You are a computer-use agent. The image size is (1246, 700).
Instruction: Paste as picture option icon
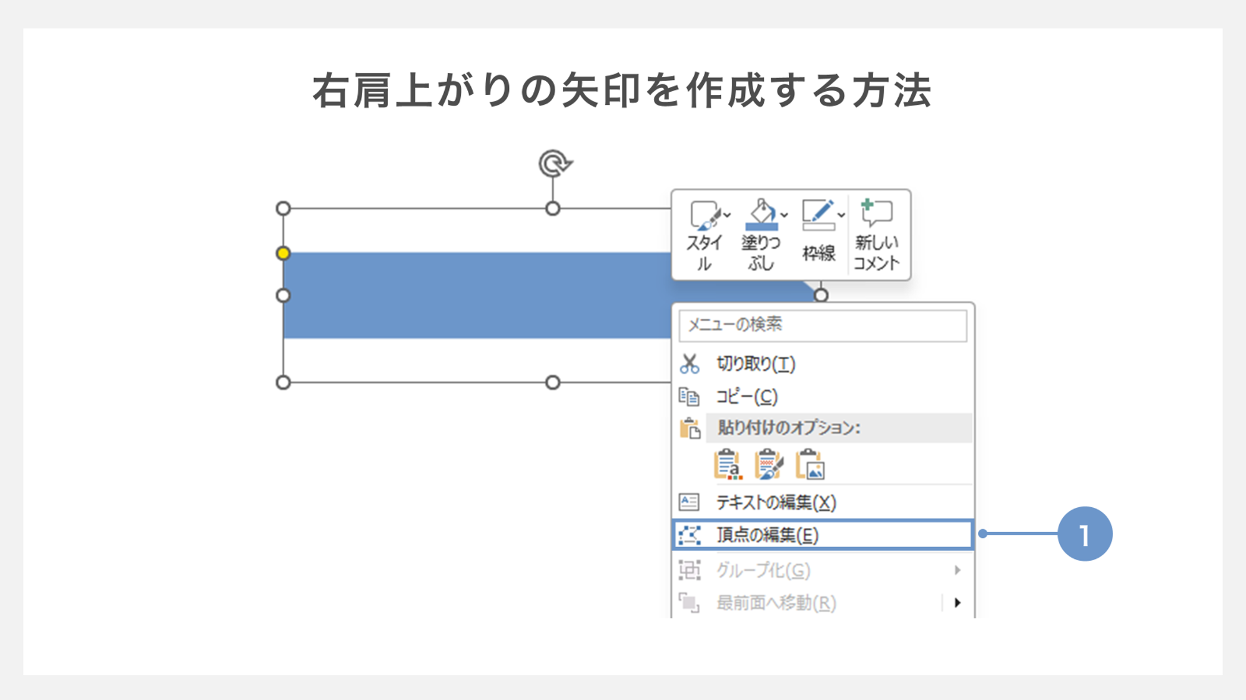coord(810,464)
